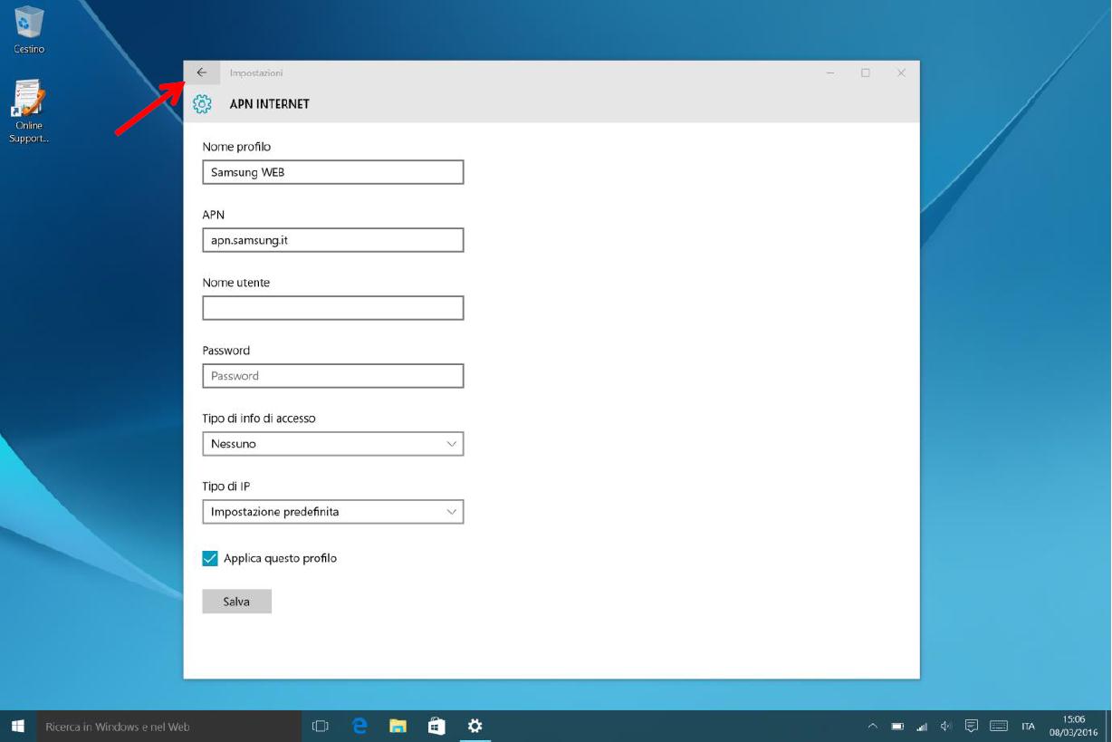Check the battery status tray icon
Screen dimensions: 1112x742
898,726
